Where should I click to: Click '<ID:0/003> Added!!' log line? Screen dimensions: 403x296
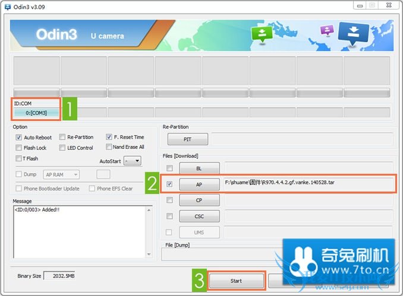pos(37,209)
